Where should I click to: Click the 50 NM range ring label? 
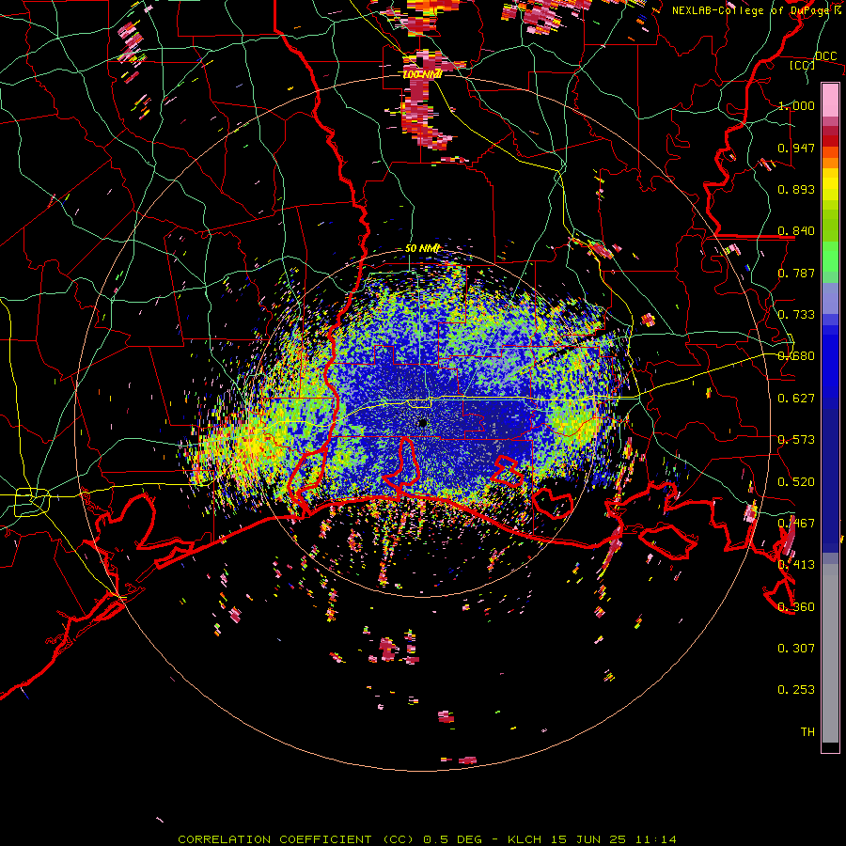[422, 249]
